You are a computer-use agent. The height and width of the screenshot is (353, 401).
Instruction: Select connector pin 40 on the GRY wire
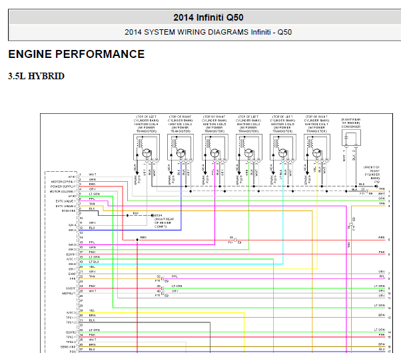pos(159,291)
